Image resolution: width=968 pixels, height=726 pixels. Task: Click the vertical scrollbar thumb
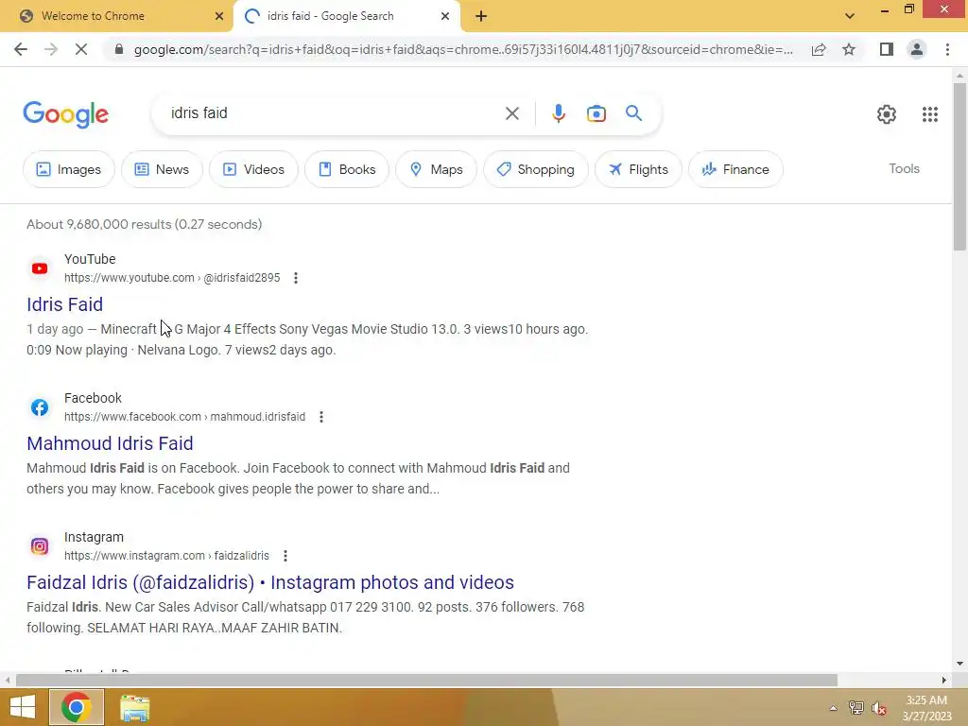coord(959,166)
